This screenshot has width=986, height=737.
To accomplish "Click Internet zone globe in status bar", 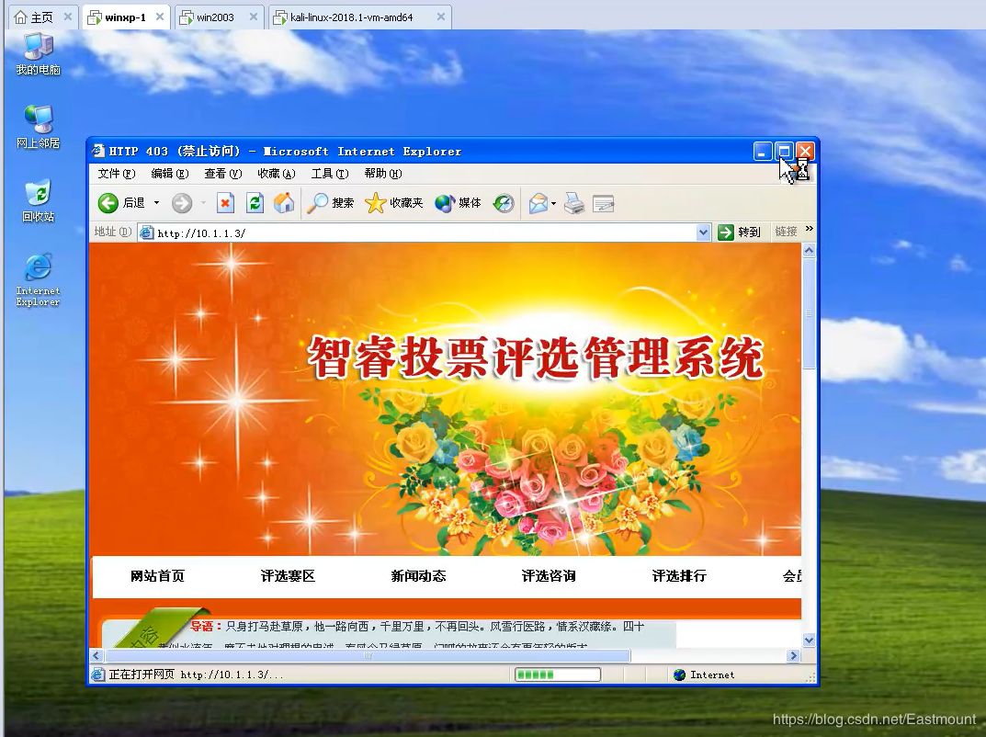I will (679, 675).
